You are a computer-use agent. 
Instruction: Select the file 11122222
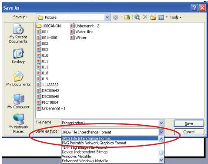[x=47, y=85]
